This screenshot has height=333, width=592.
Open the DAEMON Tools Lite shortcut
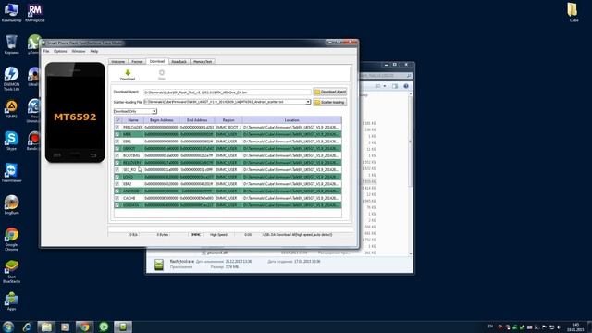click(11, 79)
